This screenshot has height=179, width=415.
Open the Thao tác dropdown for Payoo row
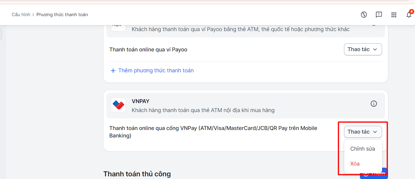click(x=363, y=49)
